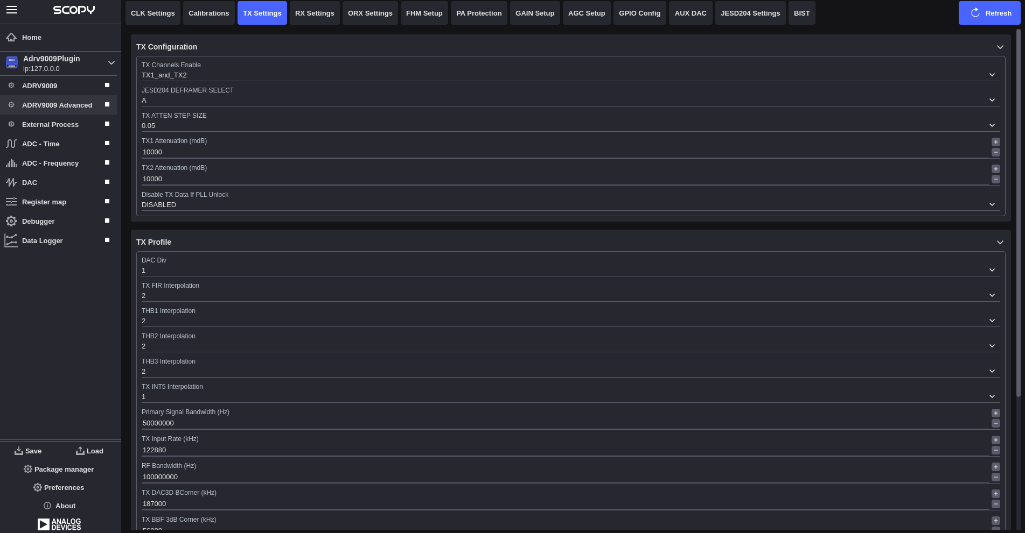Image resolution: width=1025 pixels, height=533 pixels.
Task: Click the Home icon in sidebar
Action: pyautogui.click(x=11, y=37)
